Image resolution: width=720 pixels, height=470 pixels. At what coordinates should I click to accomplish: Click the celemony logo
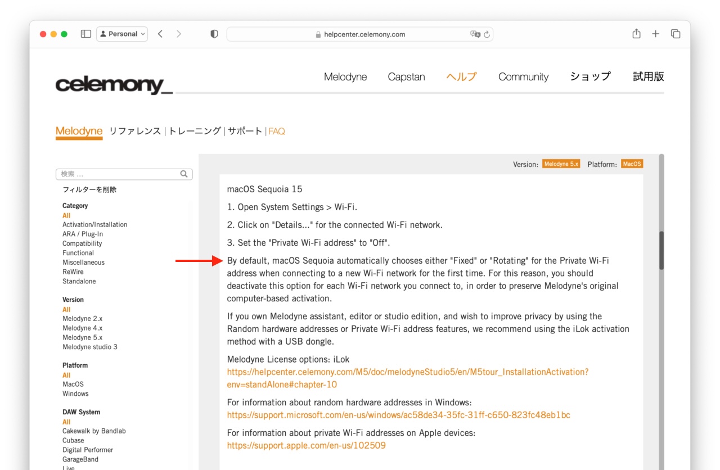click(x=114, y=85)
